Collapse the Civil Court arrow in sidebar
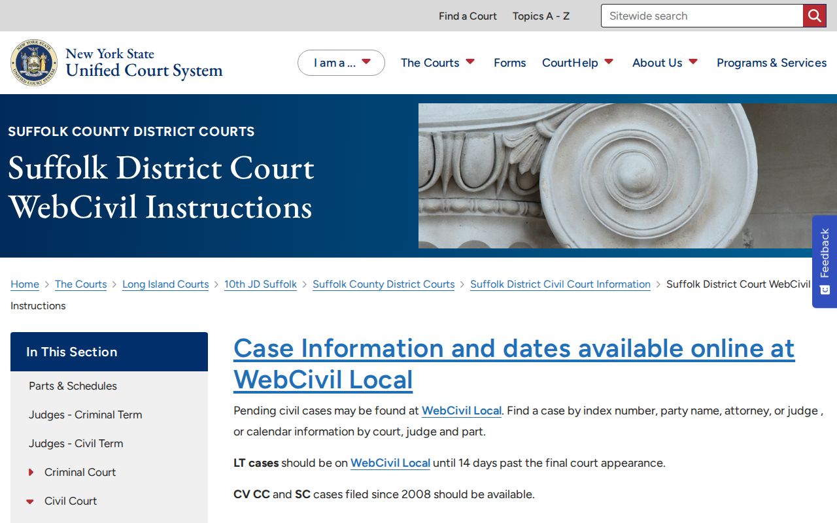Image resolution: width=837 pixels, height=523 pixels. tap(30, 501)
